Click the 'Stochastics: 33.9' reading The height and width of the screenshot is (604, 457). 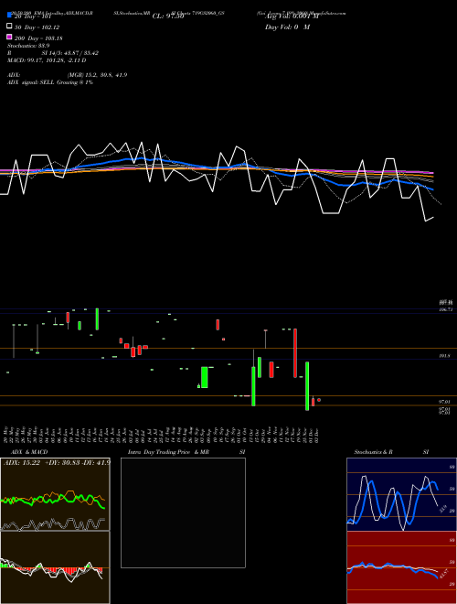(28, 46)
